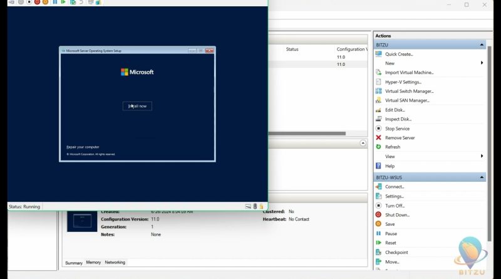Click the Turn Off icon under BITZU-WSUS
The width and height of the screenshot is (501, 279).
[x=379, y=206]
